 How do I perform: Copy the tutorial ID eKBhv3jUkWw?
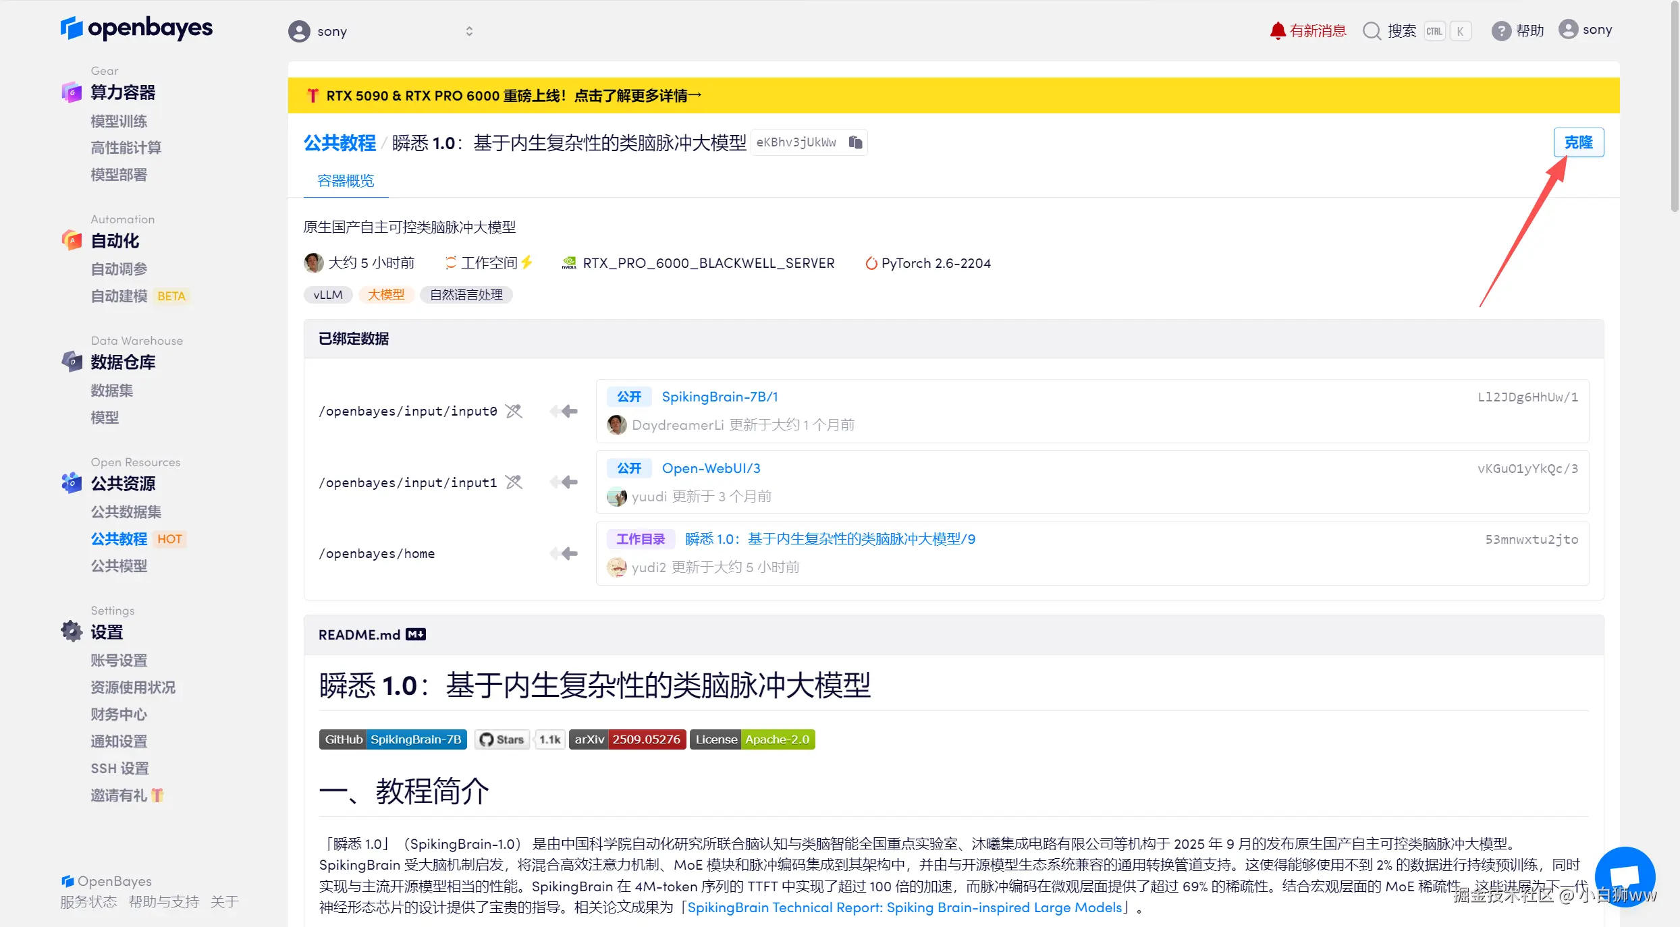[855, 142]
